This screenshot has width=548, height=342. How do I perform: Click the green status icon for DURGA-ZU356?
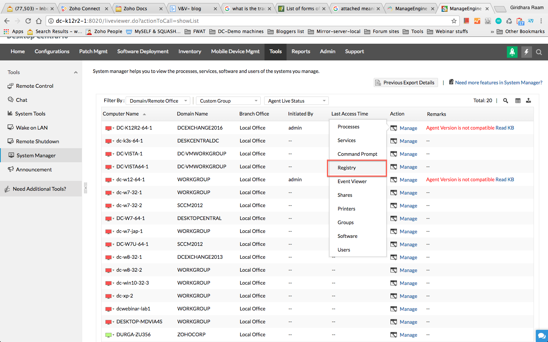coord(108,335)
